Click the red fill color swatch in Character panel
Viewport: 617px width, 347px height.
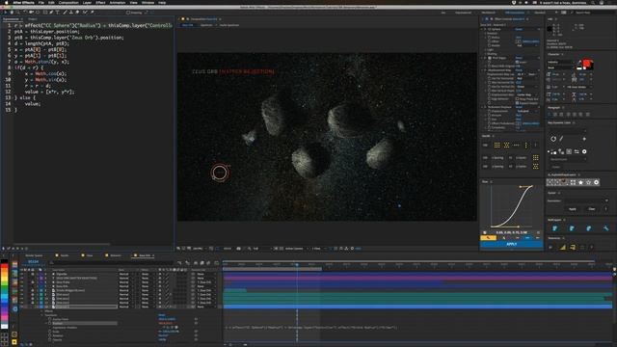point(587,63)
